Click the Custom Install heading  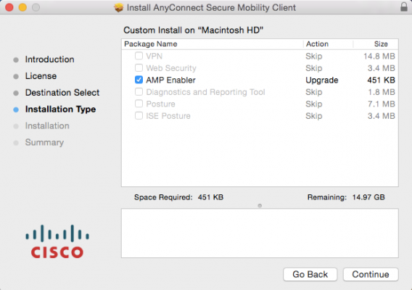[194, 30]
